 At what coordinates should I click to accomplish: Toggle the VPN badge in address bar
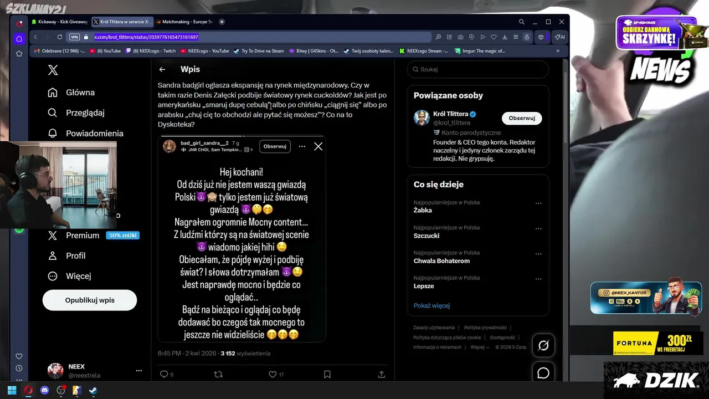(75, 37)
